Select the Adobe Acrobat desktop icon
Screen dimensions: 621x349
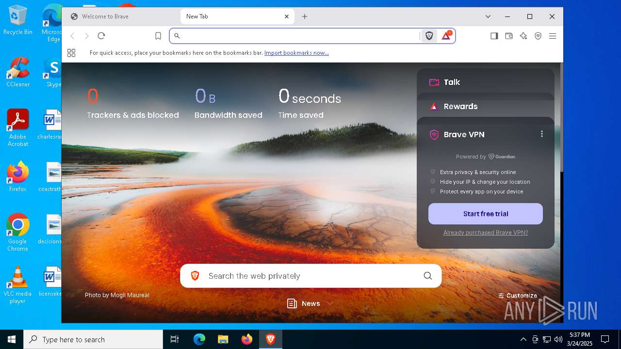18,128
